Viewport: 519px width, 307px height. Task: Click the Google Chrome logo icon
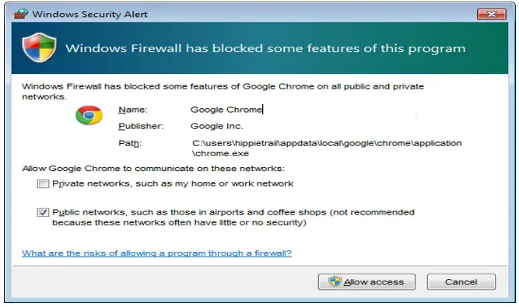tap(89, 115)
